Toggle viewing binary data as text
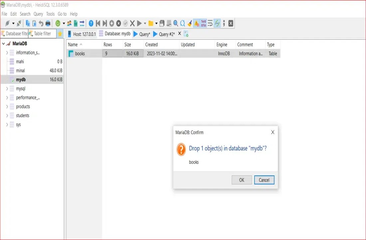 pyautogui.click(x=203, y=23)
